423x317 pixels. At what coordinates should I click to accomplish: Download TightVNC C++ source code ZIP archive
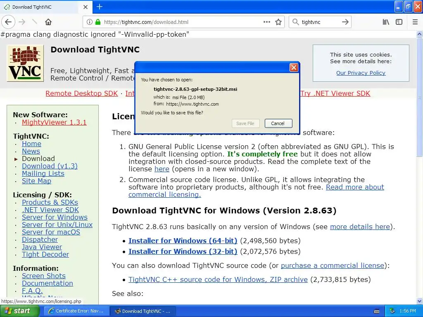pyautogui.click(x=218, y=279)
